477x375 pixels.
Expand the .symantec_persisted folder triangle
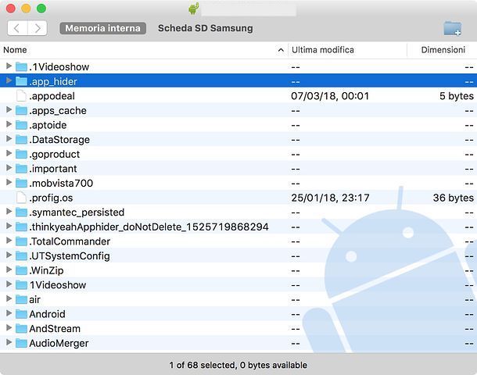[x=9, y=212]
